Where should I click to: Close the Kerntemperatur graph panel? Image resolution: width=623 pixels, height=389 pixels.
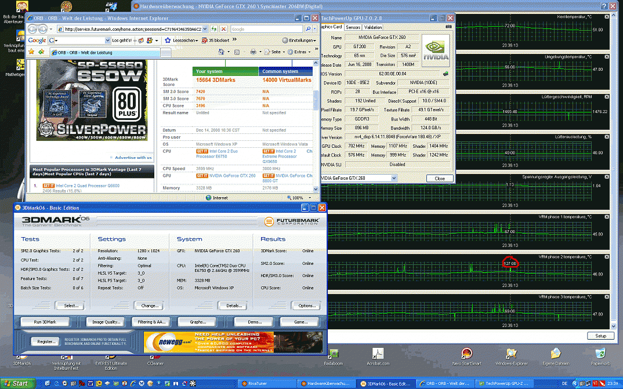click(607, 17)
